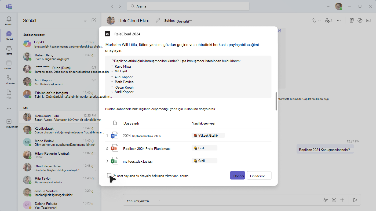Click the 2024 Replicon Katılımcı listesi file name
Viewport: 376px width, 211px height.
(142, 136)
